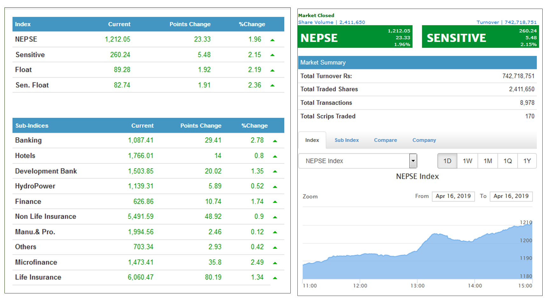Click the Share Volume 2,411,650 link
Image resolution: width=549 pixels, height=302 pixels.
[x=331, y=22]
